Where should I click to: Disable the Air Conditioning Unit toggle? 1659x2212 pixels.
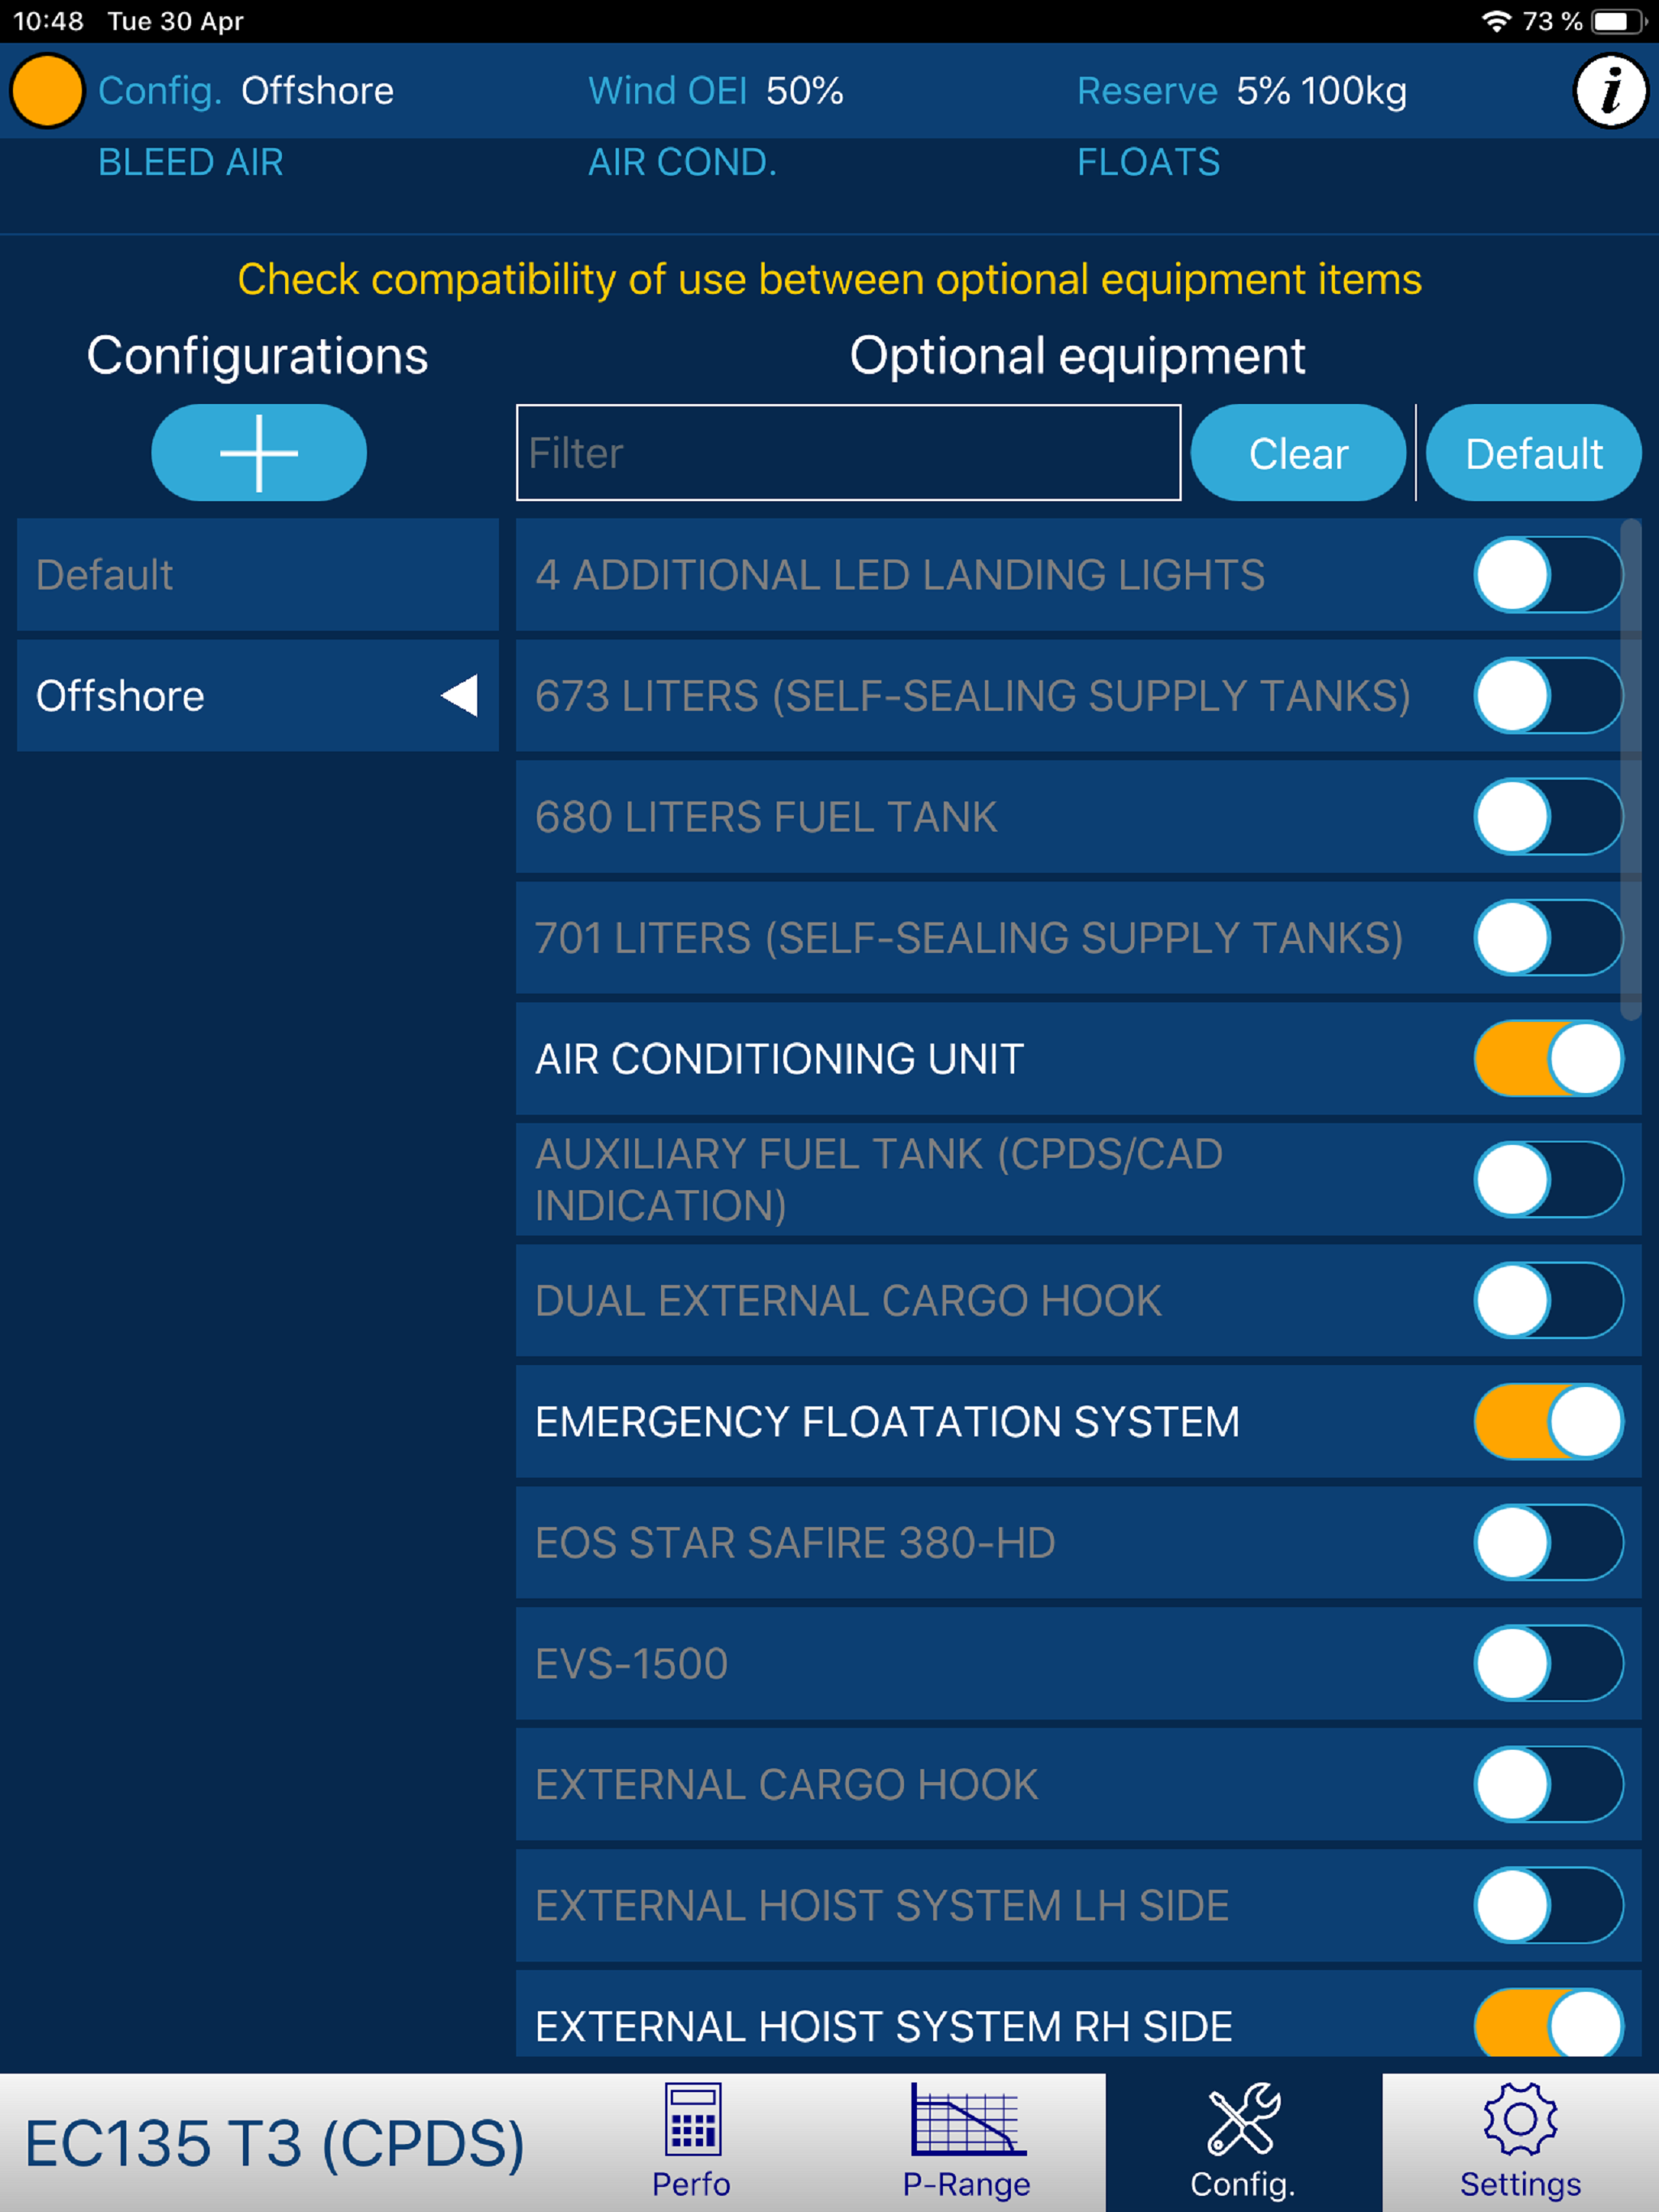1547,1059
